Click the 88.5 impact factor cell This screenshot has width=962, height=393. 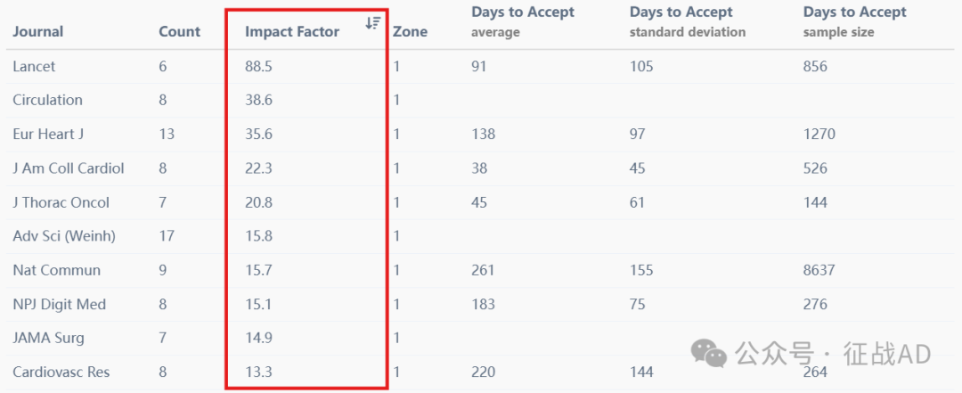click(258, 66)
